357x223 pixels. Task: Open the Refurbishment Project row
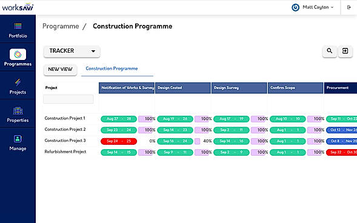click(x=65, y=151)
